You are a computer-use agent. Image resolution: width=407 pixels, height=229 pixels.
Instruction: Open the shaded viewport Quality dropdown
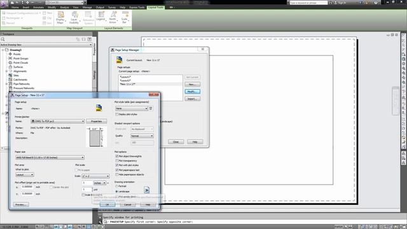pos(142,135)
